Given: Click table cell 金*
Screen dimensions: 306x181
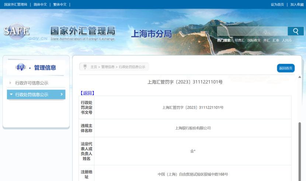Looking at the screenshot, I should pos(192,151).
